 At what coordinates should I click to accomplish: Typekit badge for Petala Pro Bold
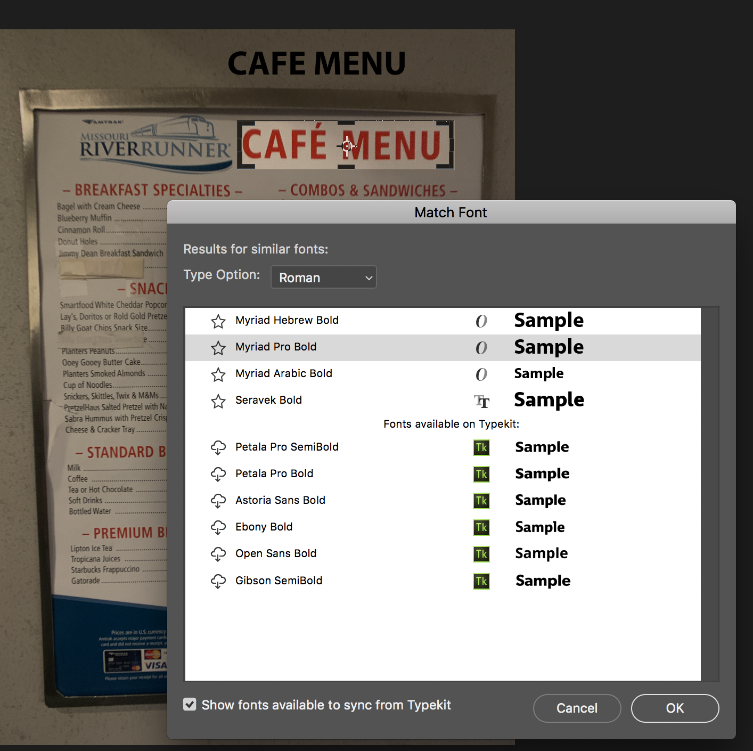(481, 474)
